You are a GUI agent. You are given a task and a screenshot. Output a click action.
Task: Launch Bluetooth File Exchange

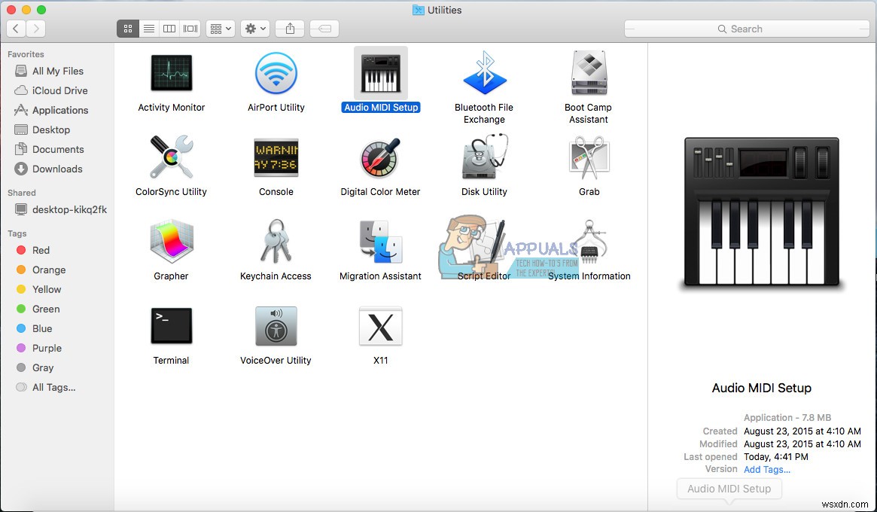(x=484, y=73)
